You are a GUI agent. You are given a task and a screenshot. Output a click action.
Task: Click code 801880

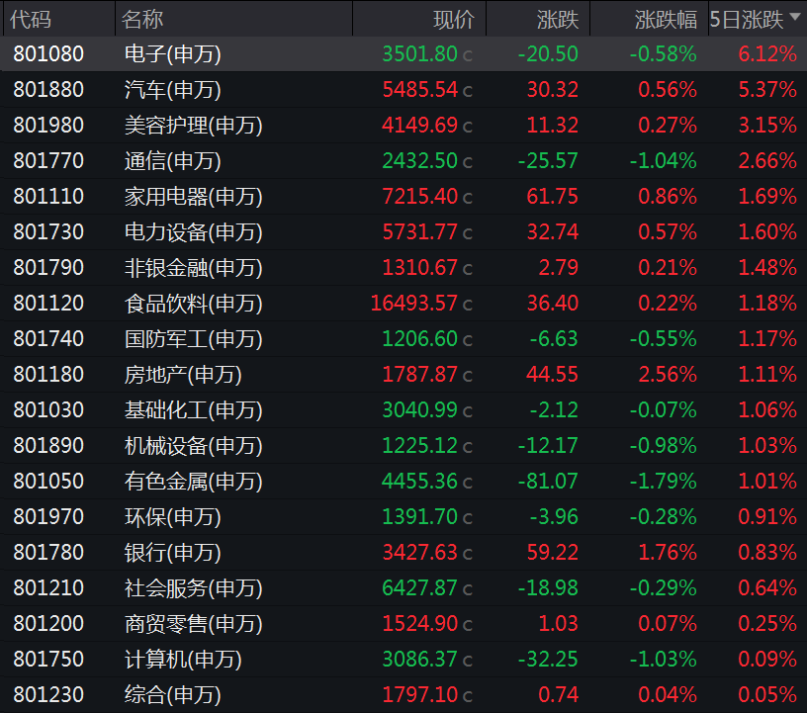coord(48,90)
